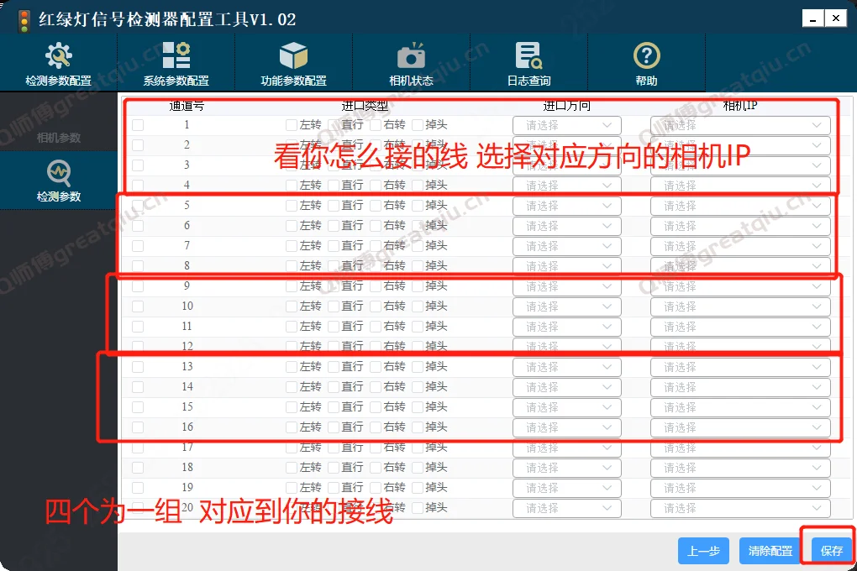
Task: Select the 系统参数配置 icon
Action: pyautogui.click(x=176, y=60)
